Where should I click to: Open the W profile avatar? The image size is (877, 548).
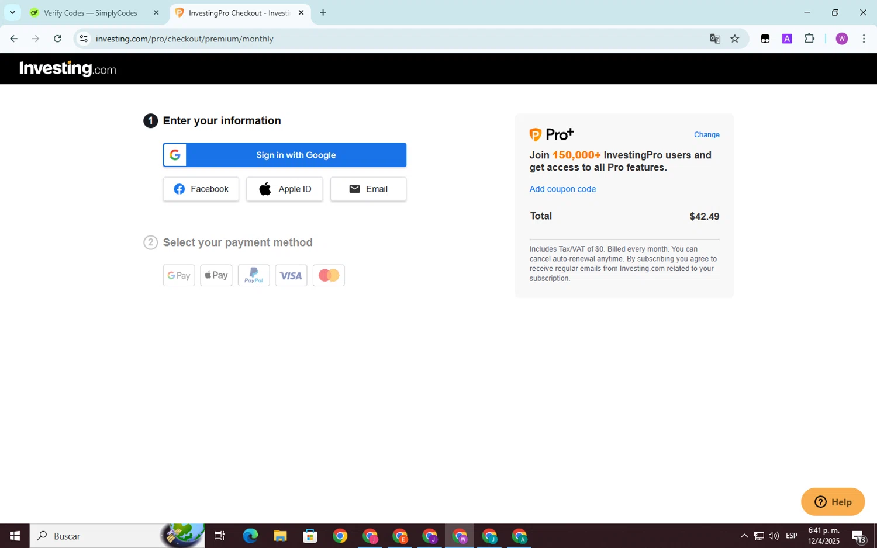[842, 39]
